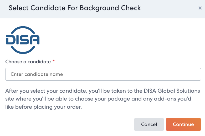Click the Choose a candidate label

coord(28,62)
